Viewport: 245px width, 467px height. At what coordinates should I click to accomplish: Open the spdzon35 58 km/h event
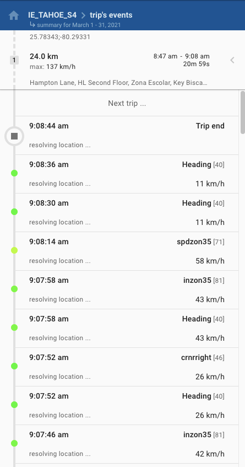(127, 251)
